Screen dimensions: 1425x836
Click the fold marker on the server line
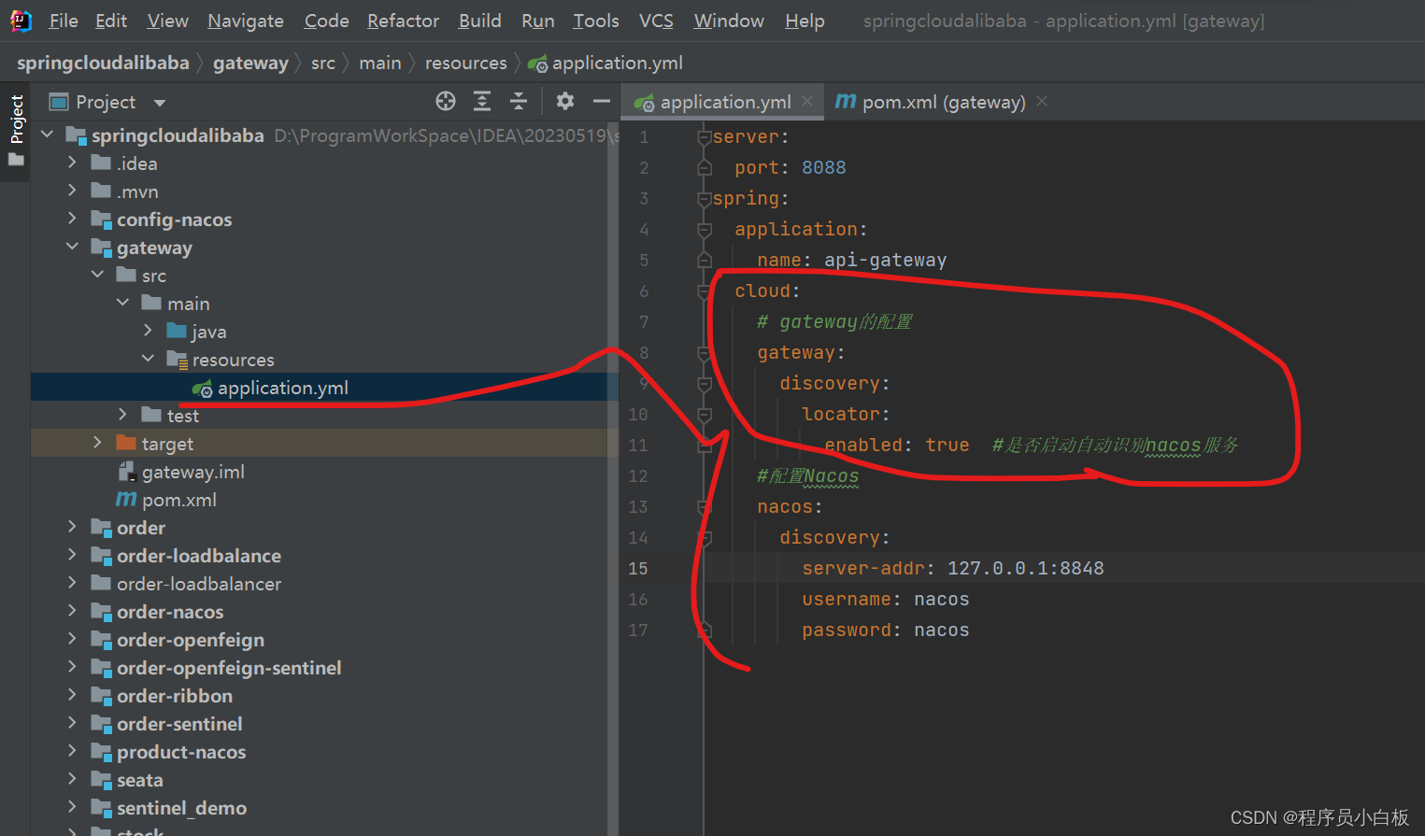tap(705, 137)
